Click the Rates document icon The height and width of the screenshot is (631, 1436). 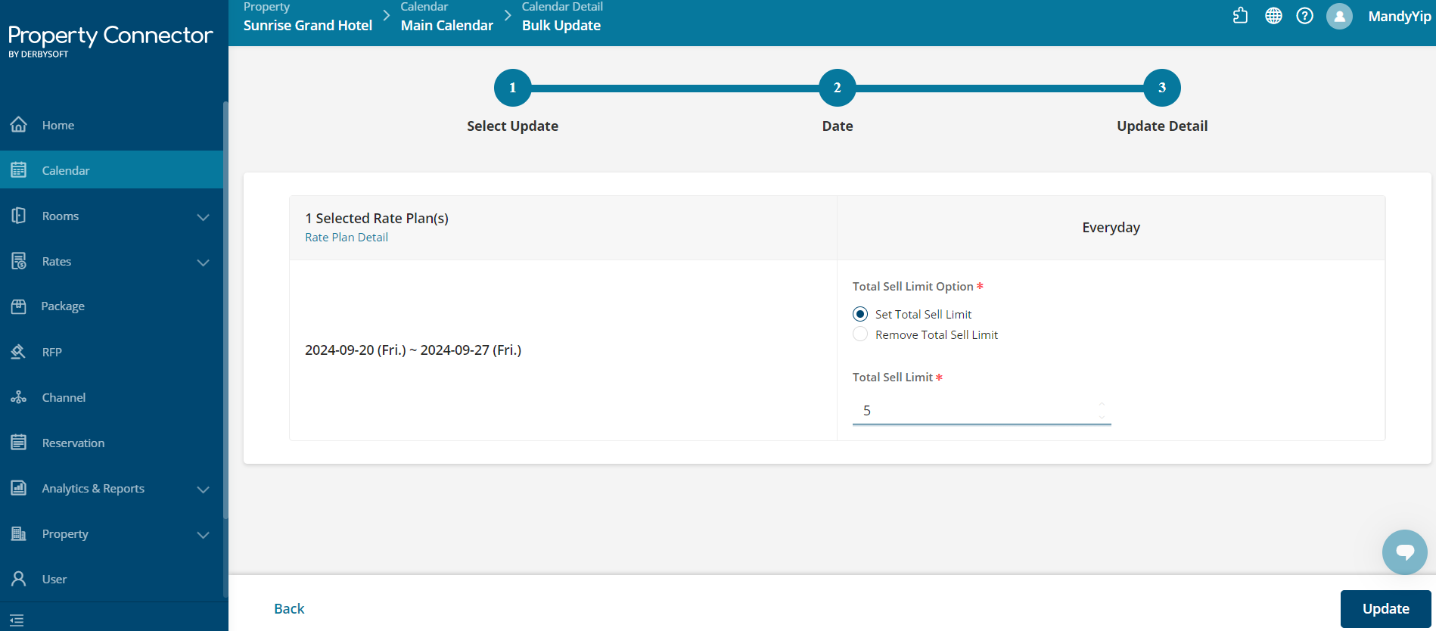pos(19,261)
